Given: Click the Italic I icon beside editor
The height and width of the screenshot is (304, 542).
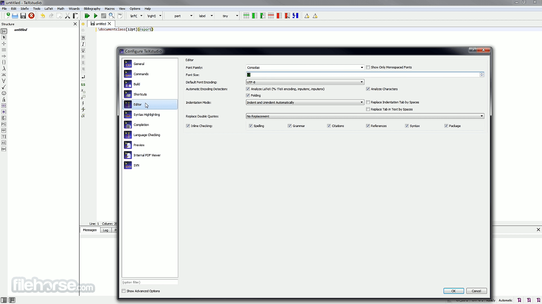Looking at the screenshot, I should pyautogui.click(x=83, y=44).
